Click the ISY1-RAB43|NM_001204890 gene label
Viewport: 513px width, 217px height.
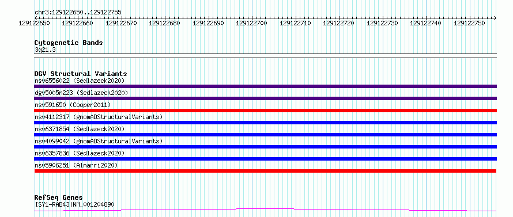[74, 204]
